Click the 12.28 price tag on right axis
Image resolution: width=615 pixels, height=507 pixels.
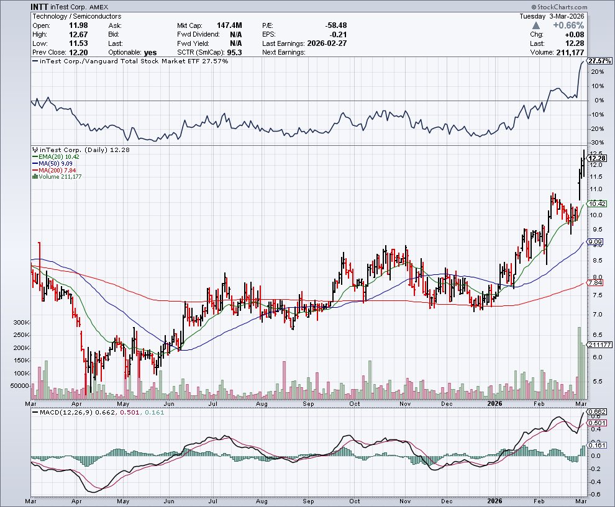pos(598,158)
